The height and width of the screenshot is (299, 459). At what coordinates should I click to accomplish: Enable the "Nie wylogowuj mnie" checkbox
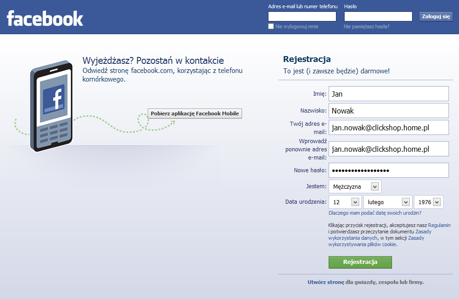pos(270,26)
